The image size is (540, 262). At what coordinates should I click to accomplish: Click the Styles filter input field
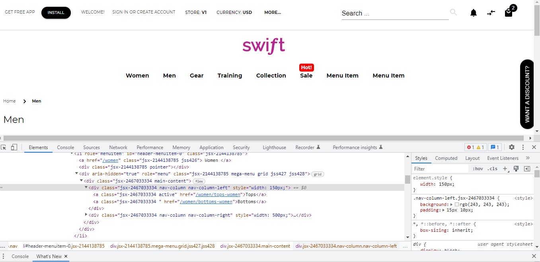tap(440, 169)
